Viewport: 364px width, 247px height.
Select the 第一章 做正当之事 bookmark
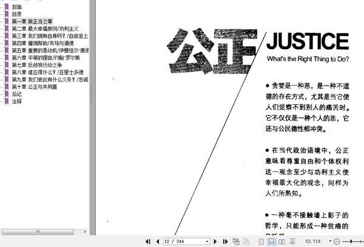point(32,22)
